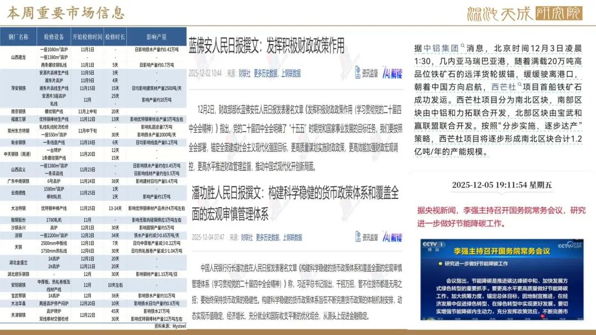
Task: Select the 新余钢铁 row name
Action: click(18, 143)
